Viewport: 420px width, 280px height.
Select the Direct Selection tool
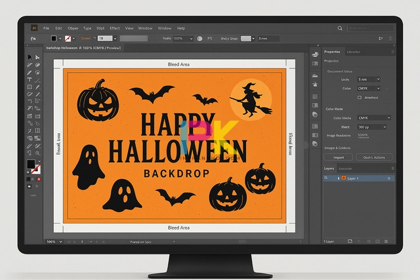click(x=37, y=58)
